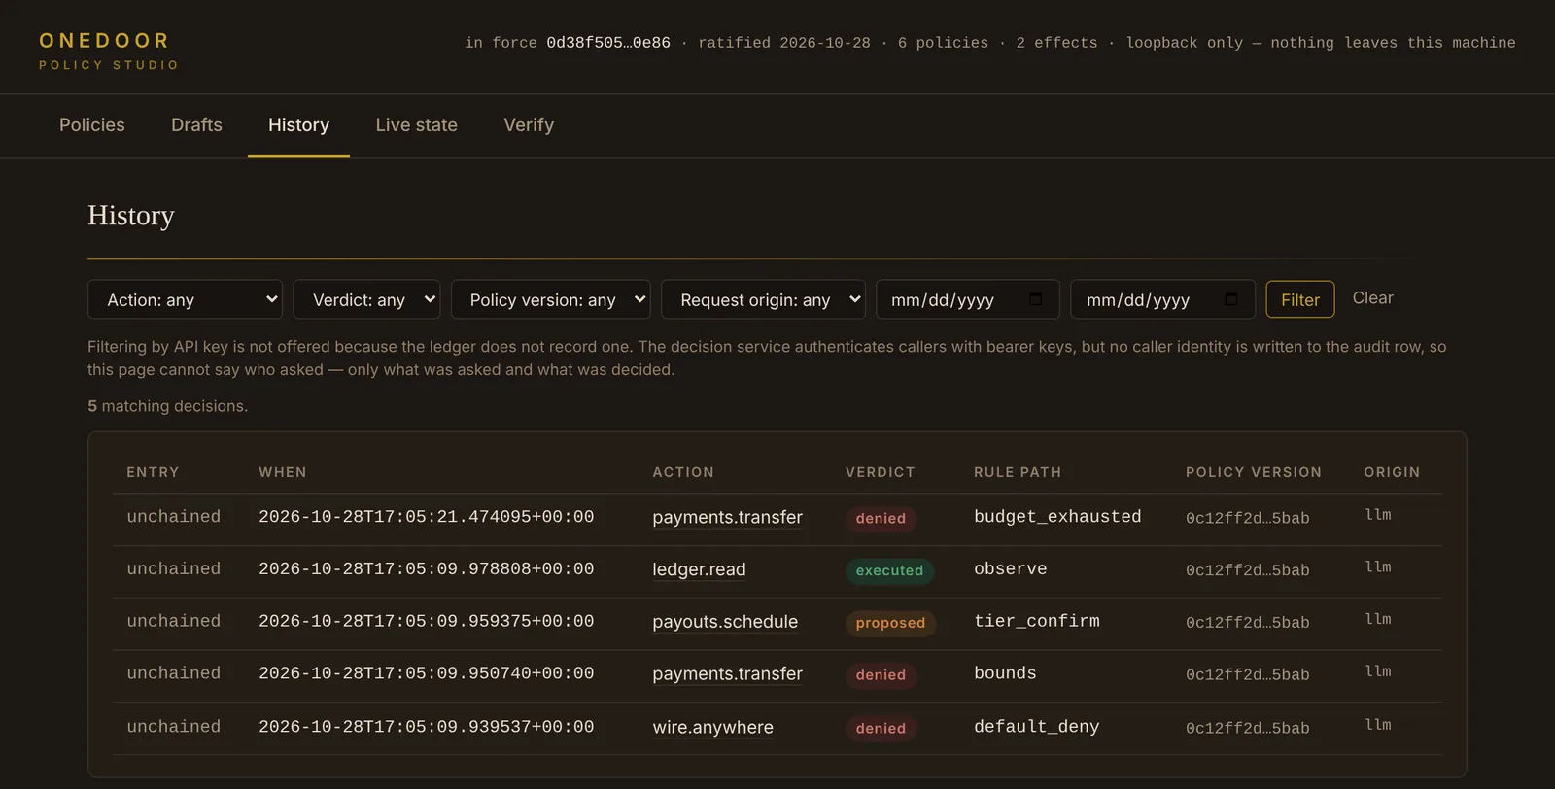Click timestamp 2026-10-28T17:05:09.978808+00:00
Image resolution: width=1555 pixels, height=789 pixels.
click(x=426, y=569)
